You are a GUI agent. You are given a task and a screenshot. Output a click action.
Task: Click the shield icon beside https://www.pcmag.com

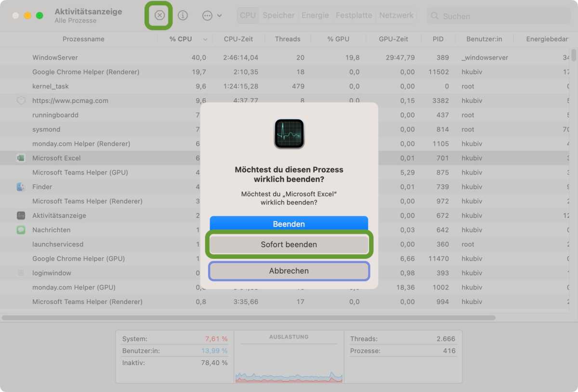(21, 101)
